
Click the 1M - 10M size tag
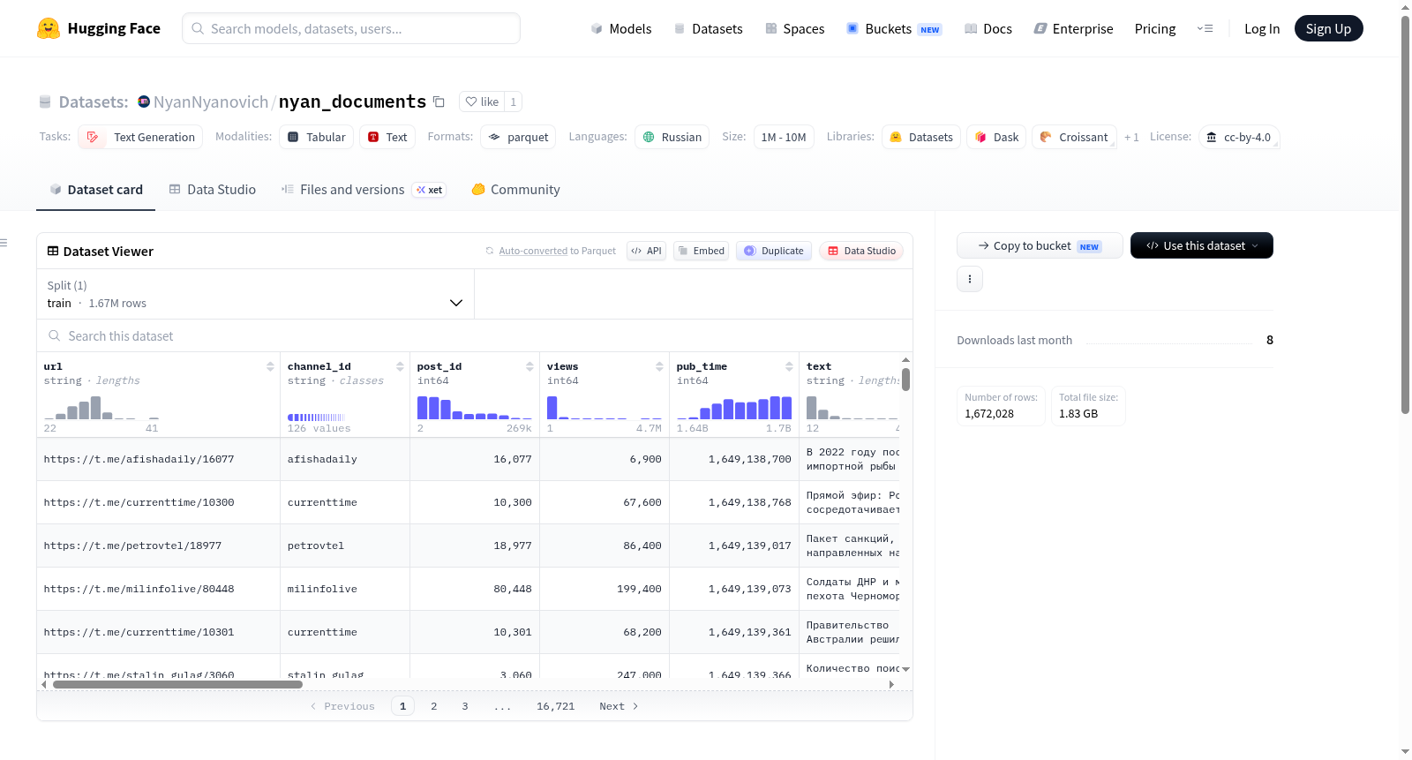pos(784,137)
